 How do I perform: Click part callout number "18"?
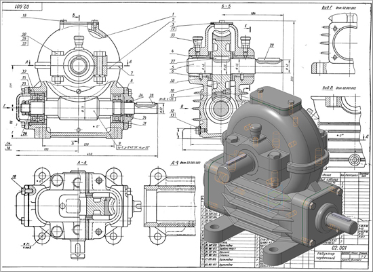point(24,16)
